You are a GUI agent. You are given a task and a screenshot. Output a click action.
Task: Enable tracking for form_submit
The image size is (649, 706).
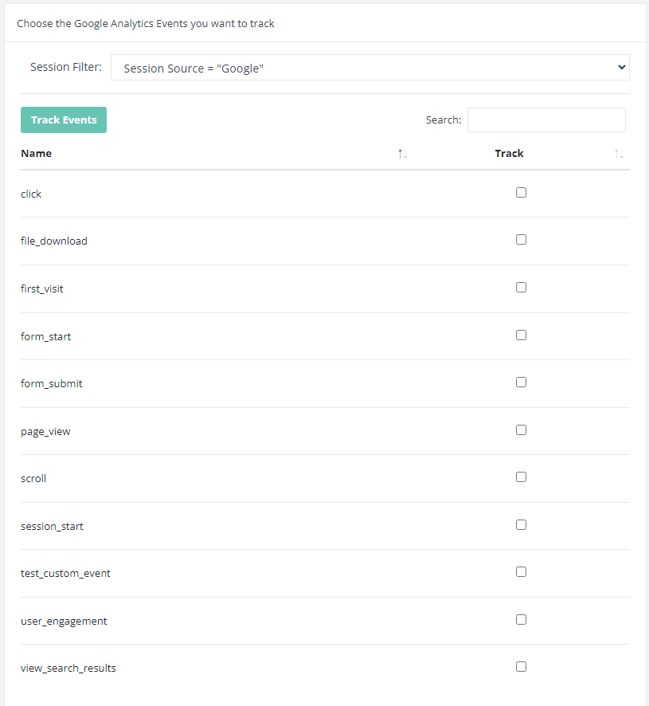tap(521, 382)
